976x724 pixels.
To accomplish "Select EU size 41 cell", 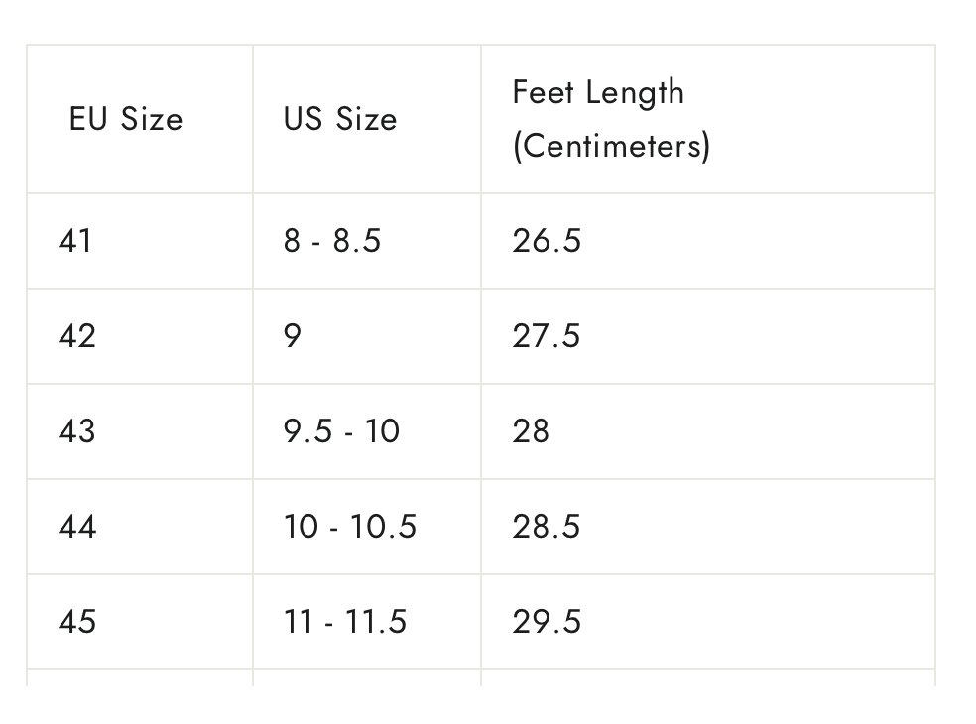I will point(75,241).
